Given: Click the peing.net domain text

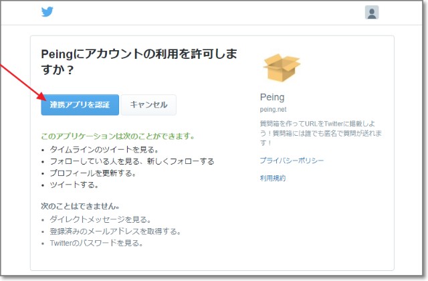Looking at the screenshot, I should point(272,109).
